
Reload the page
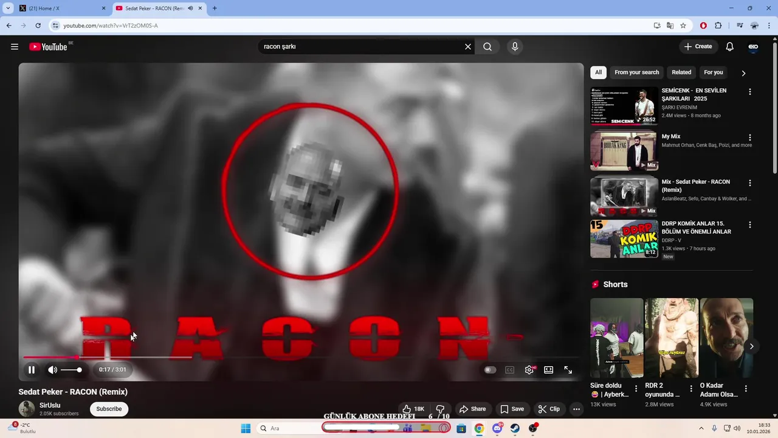pyautogui.click(x=38, y=26)
